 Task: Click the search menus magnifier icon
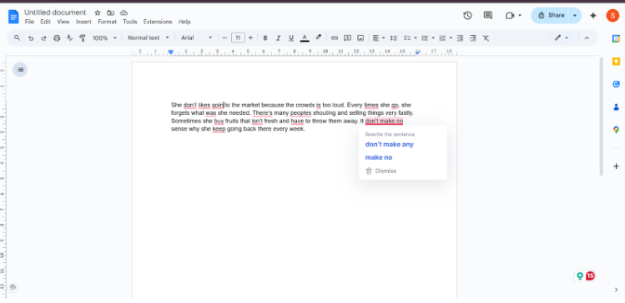tap(17, 37)
